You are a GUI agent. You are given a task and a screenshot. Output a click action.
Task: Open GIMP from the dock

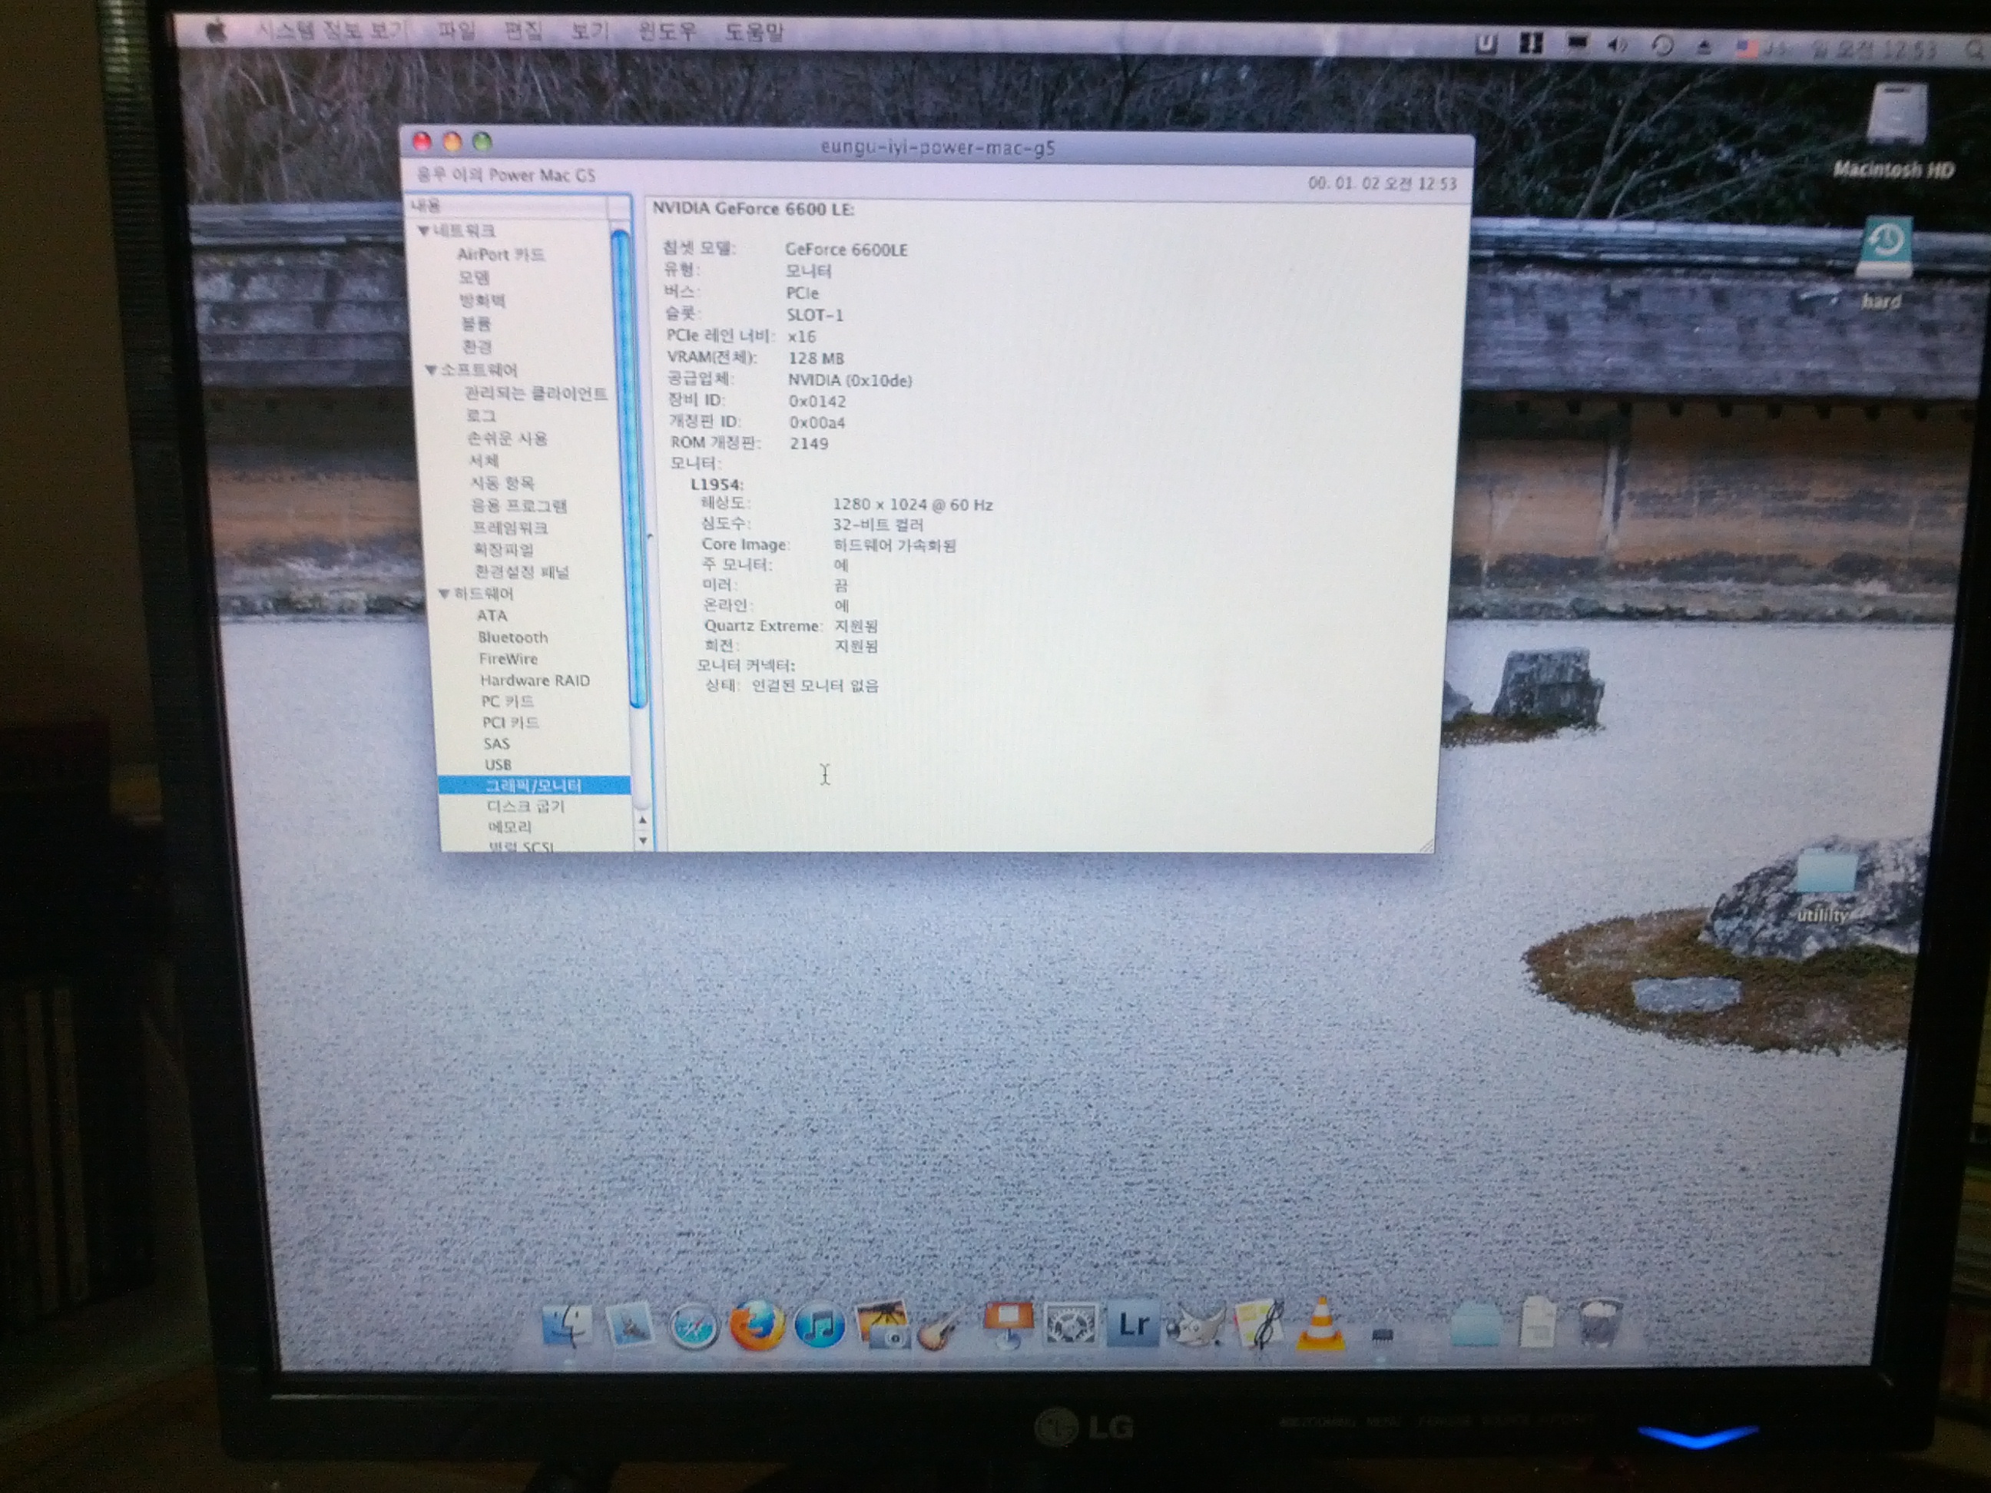[x=1195, y=1325]
